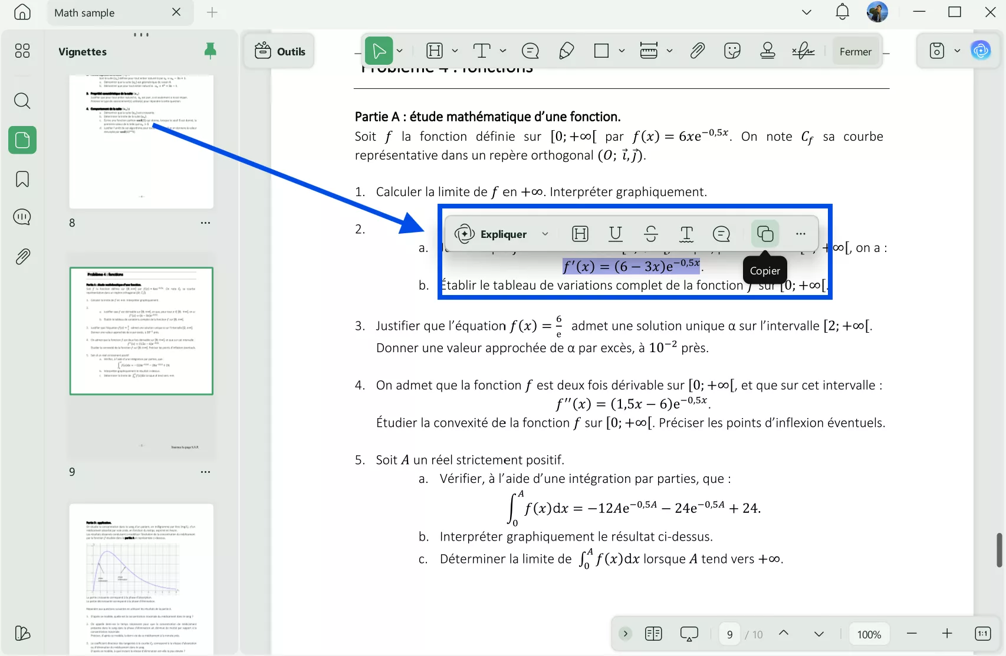Select the text tool in top toolbar
This screenshot has width=1006, height=656.
(482, 51)
